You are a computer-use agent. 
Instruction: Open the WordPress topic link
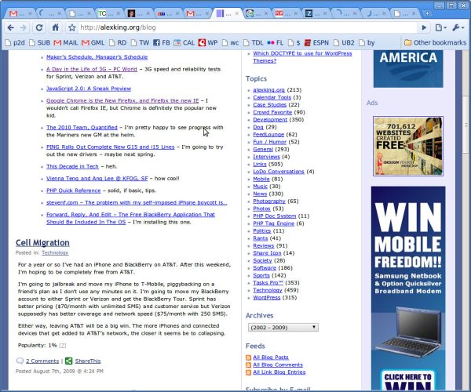pyautogui.click(x=266, y=297)
